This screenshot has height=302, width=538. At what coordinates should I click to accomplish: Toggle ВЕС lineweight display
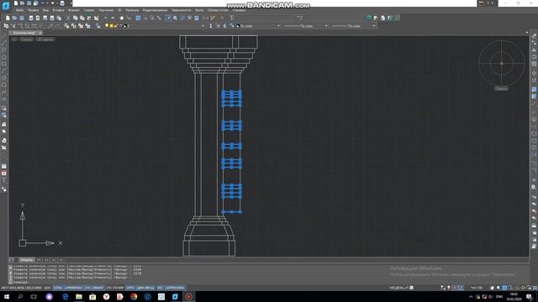point(160,288)
